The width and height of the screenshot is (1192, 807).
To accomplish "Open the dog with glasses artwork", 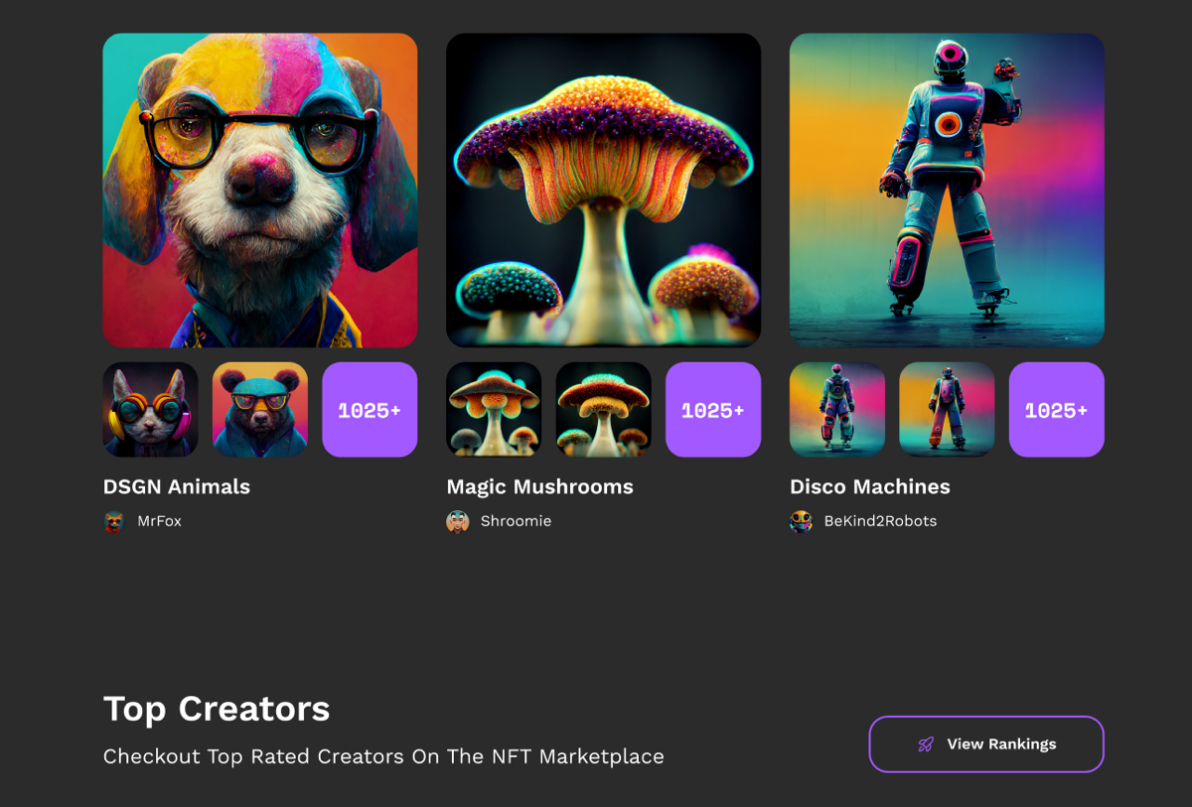I will pyautogui.click(x=260, y=189).
